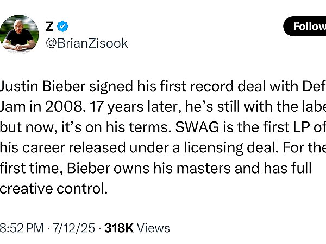Click the word SWAG in the tweet
326x244 pixels.
[197, 127]
